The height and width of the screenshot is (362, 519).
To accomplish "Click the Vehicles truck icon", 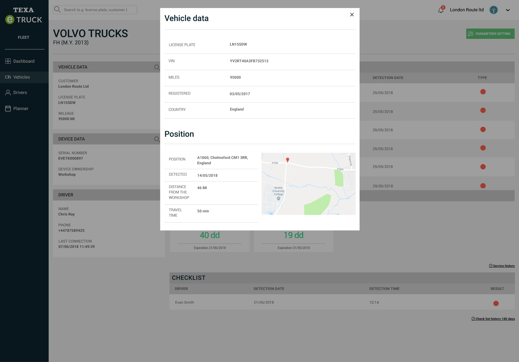I will coord(8,77).
